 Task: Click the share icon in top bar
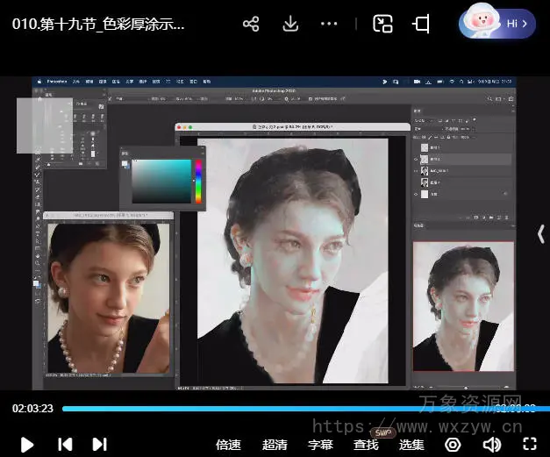[x=251, y=24]
